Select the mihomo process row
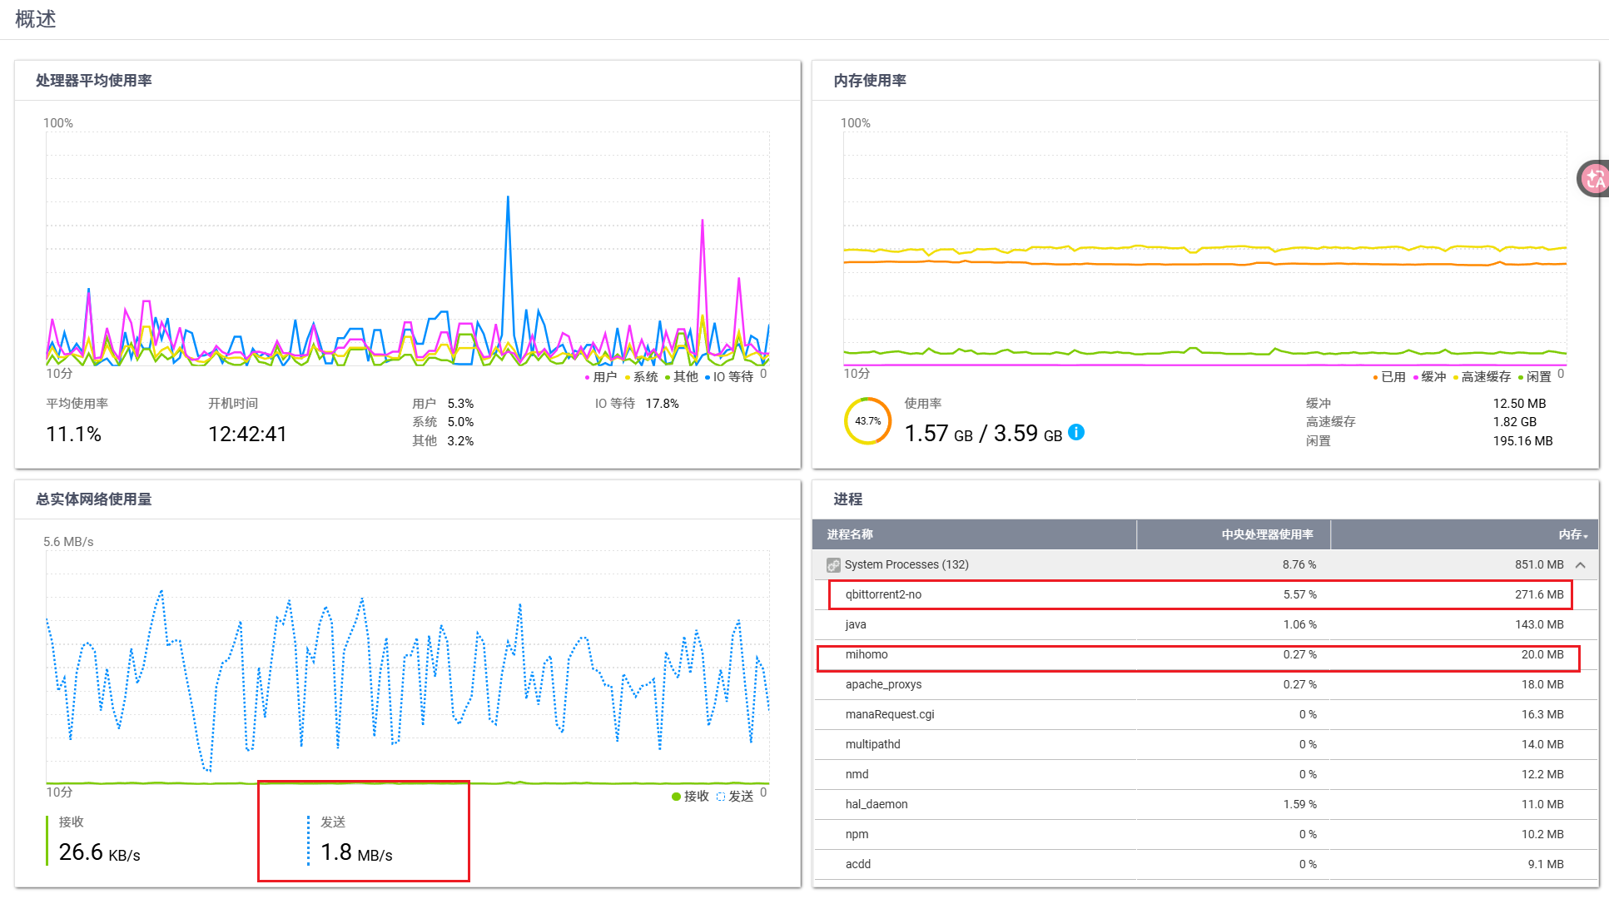This screenshot has height=899, width=1609. pyautogui.click(x=867, y=654)
